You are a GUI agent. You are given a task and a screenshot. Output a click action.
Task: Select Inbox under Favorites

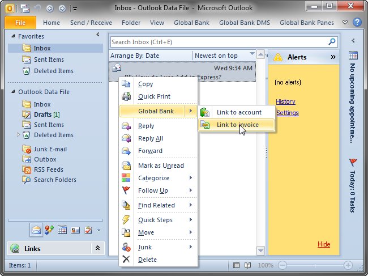(x=55, y=48)
